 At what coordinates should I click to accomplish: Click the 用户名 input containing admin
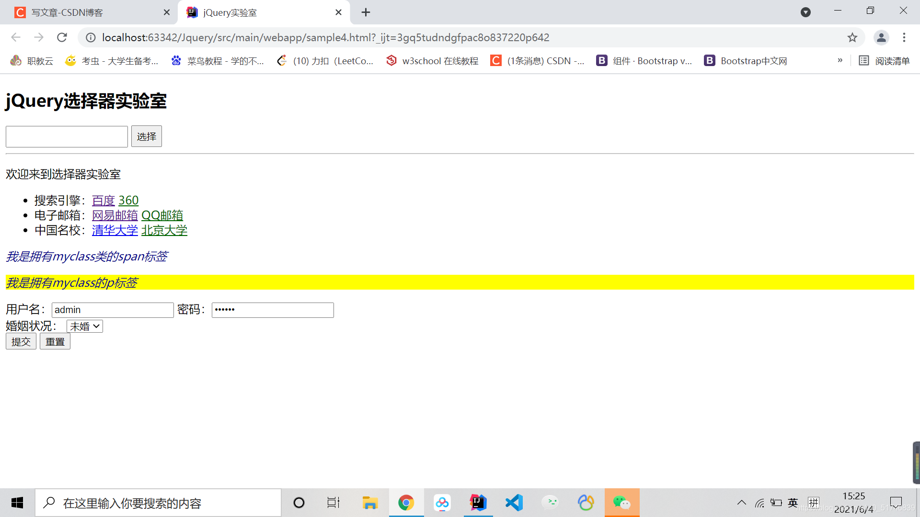[x=113, y=310]
